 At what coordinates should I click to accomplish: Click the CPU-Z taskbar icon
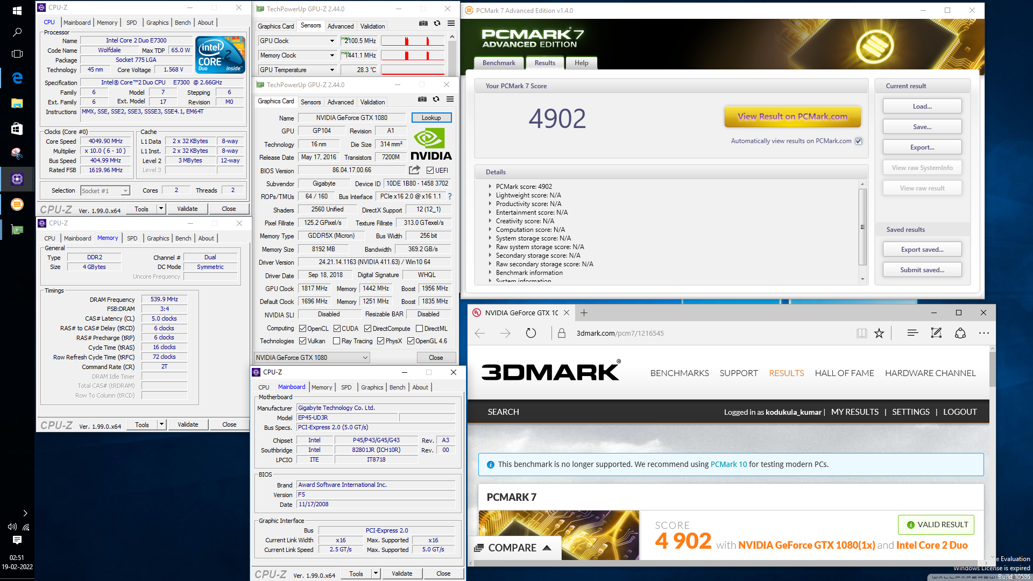[x=17, y=179]
